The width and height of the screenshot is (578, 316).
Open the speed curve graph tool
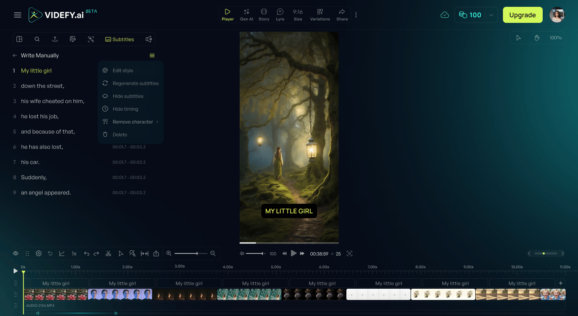(x=62, y=253)
